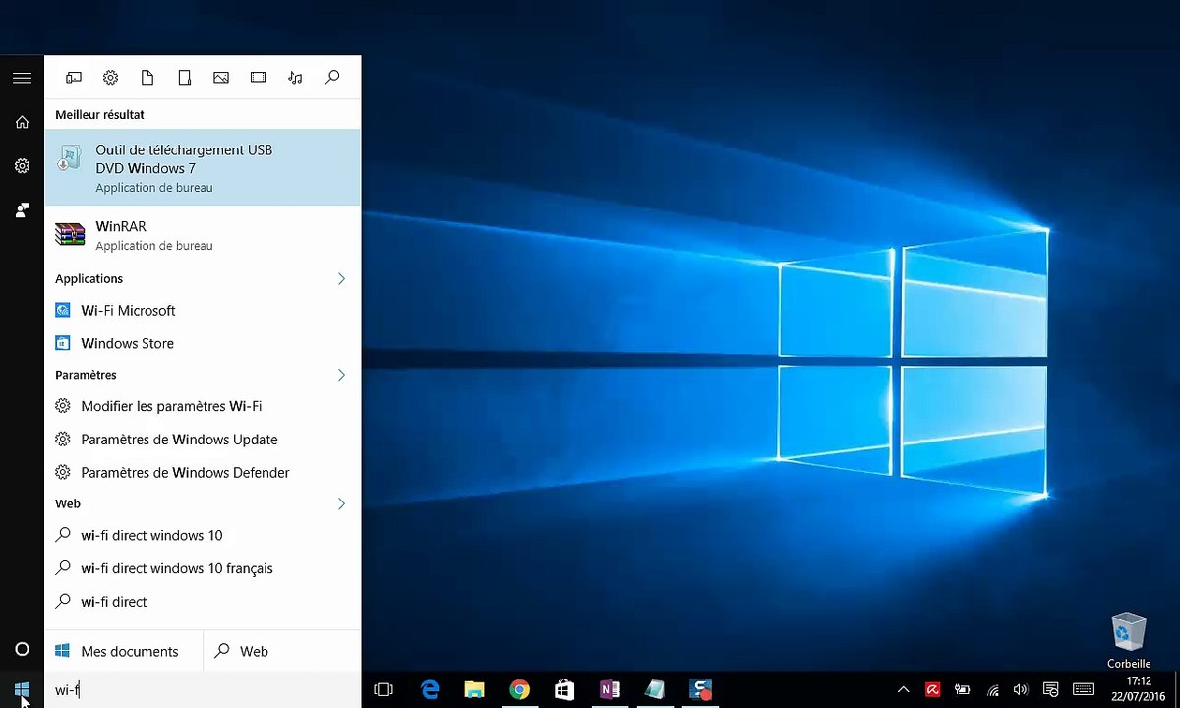Screen dimensions: 1180x708
Task: Launch Microsoft Edge from the taskbar
Action: (x=430, y=689)
